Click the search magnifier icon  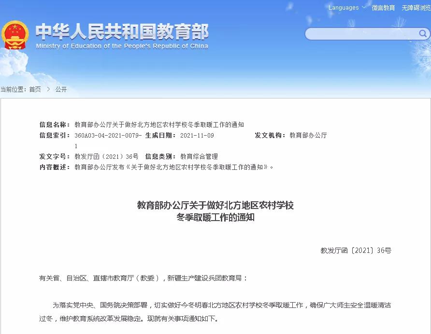coord(422,33)
